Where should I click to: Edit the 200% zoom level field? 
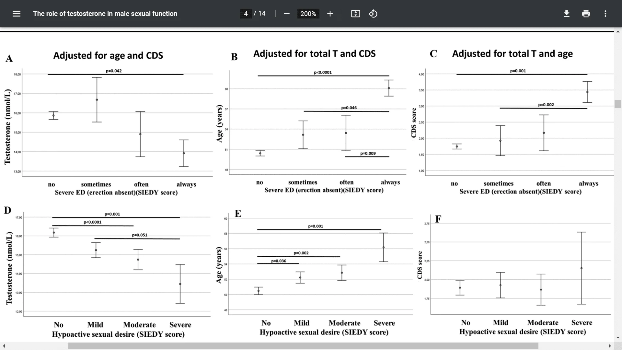pyautogui.click(x=308, y=14)
